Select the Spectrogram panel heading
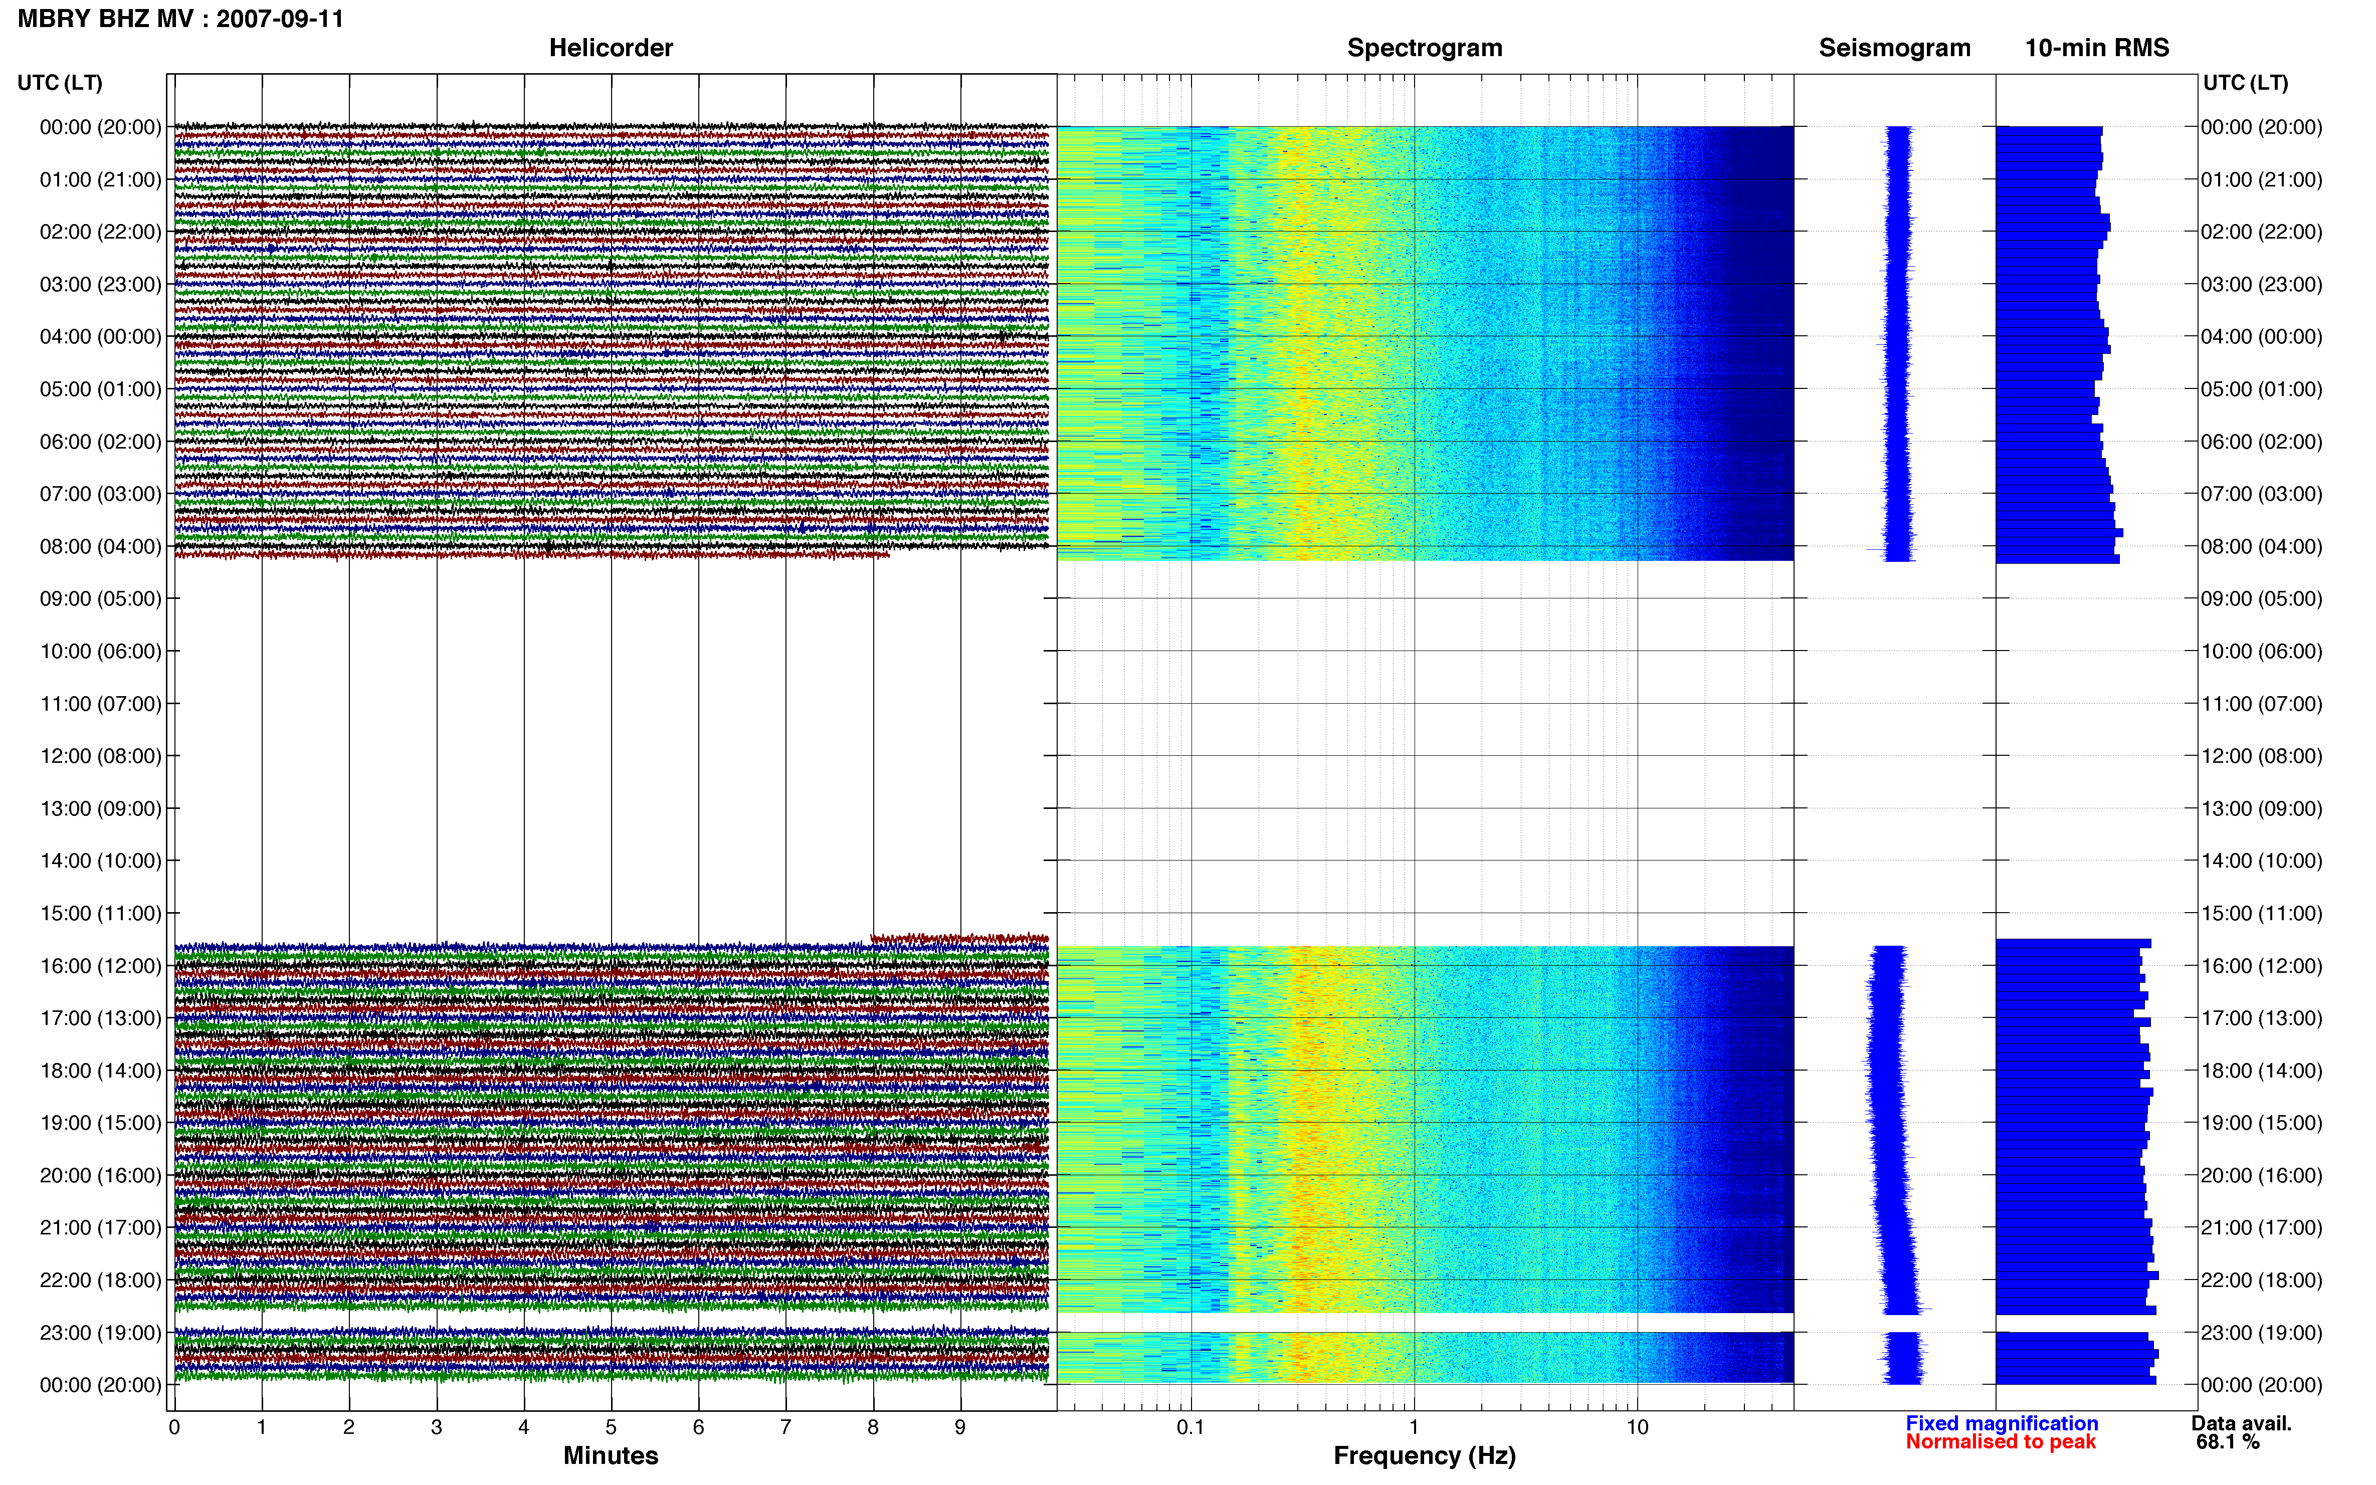Viewport: 2376px width, 1485px height. 1424,48
